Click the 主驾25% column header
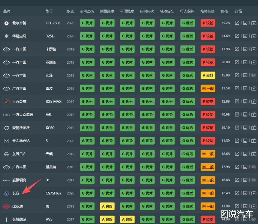The height and width of the screenshot is (224, 258). [x=87, y=11]
